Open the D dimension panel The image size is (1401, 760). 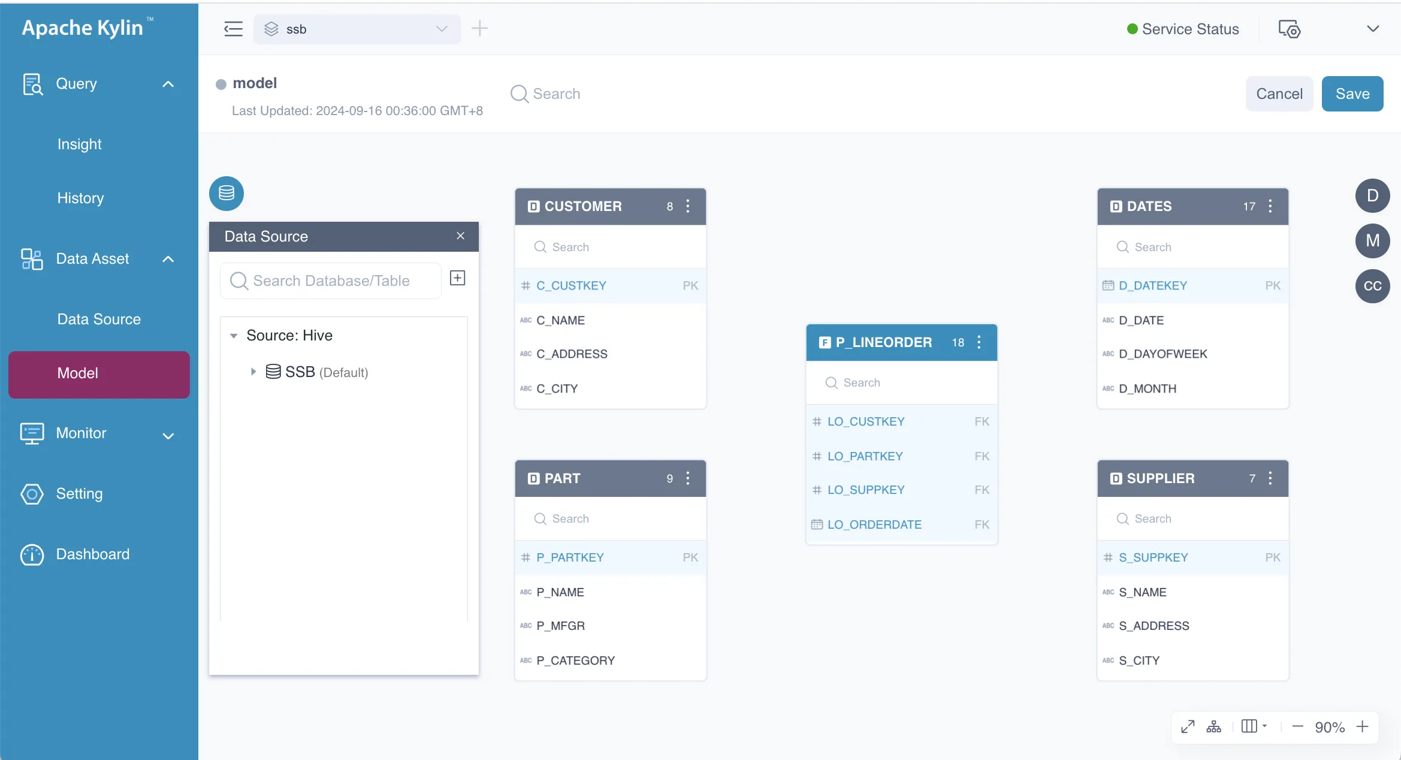(x=1372, y=195)
